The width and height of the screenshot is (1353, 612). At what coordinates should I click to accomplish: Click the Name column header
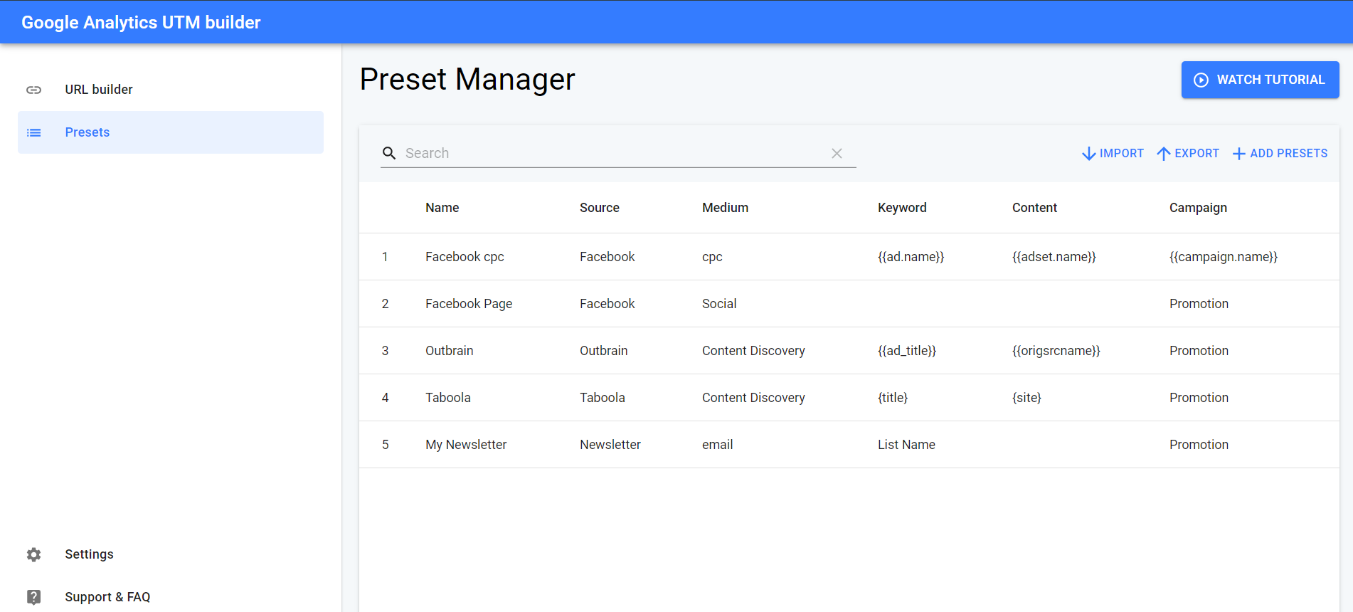point(442,208)
